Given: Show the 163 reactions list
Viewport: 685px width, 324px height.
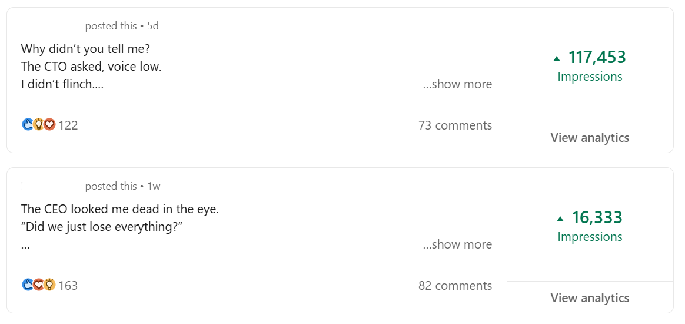Looking at the screenshot, I should (x=68, y=286).
